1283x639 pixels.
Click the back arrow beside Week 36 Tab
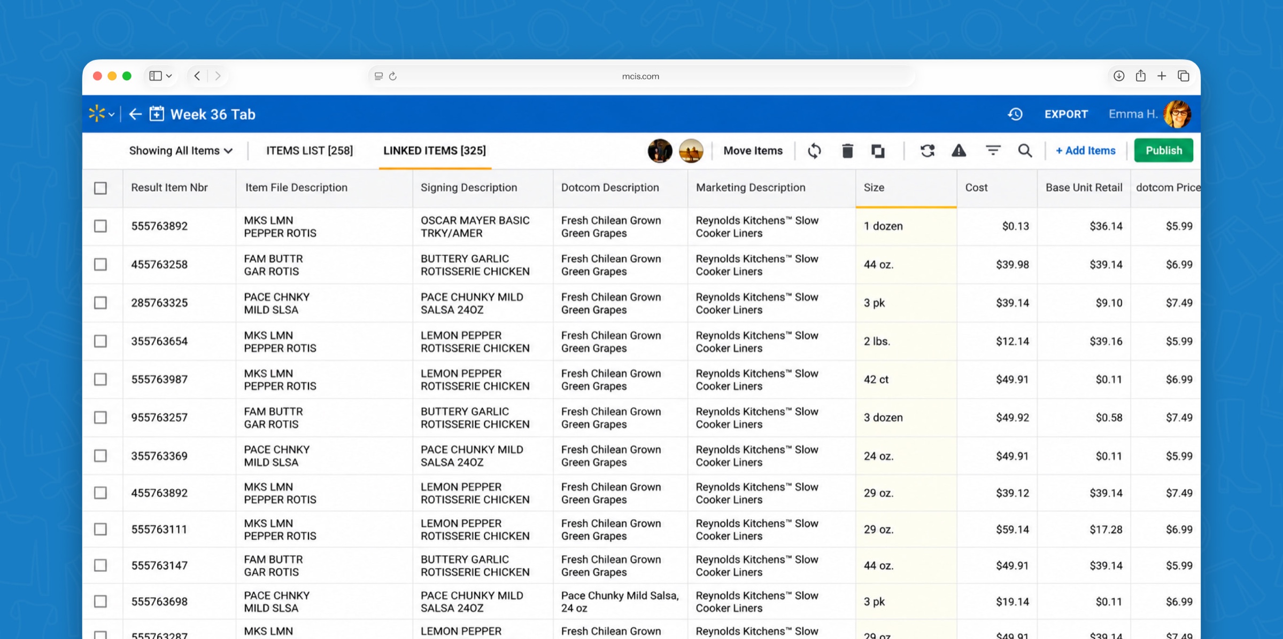click(135, 114)
